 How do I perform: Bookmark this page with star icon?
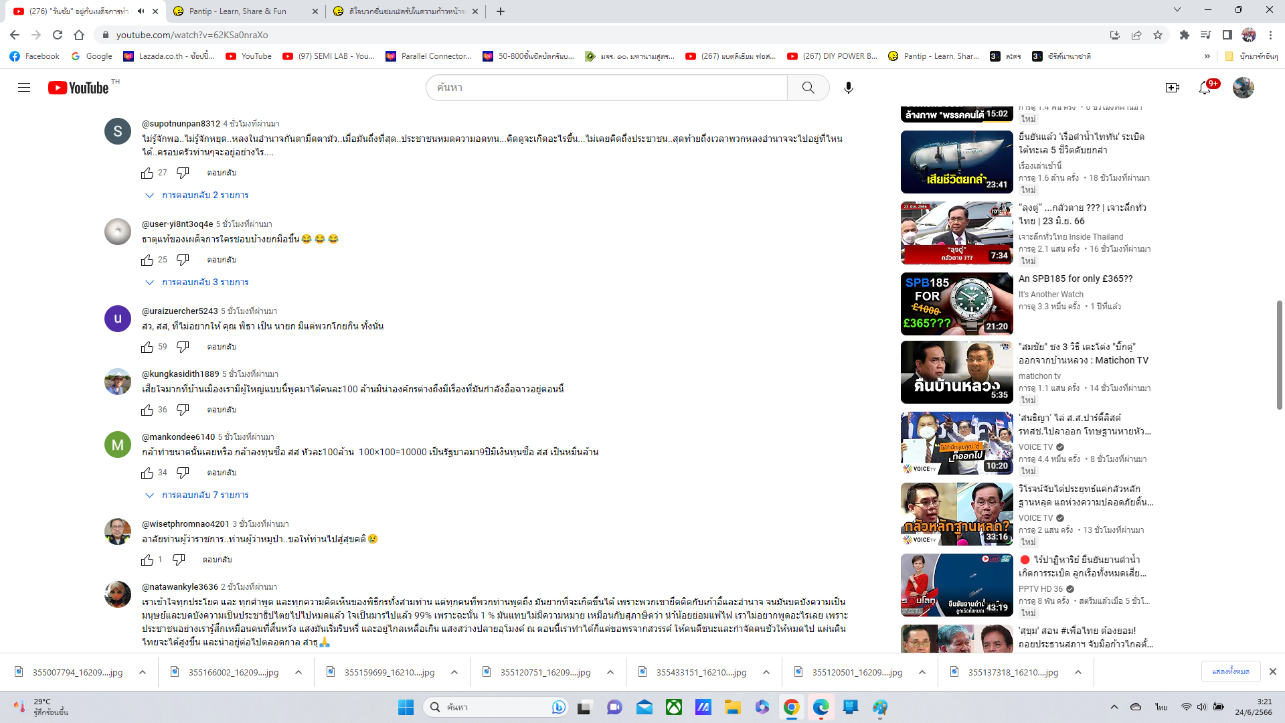tap(1158, 35)
